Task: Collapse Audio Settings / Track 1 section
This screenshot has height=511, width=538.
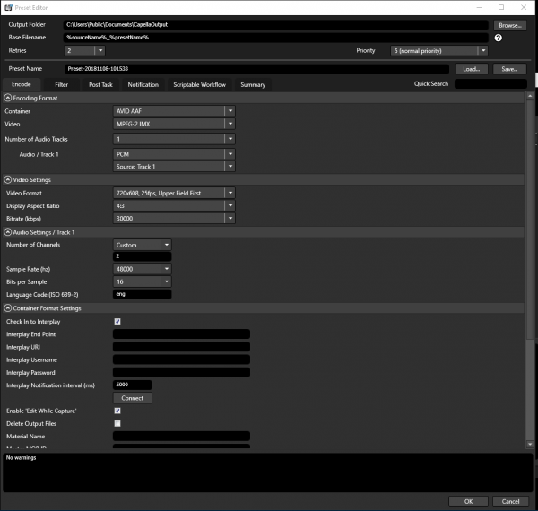Action: point(8,232)
